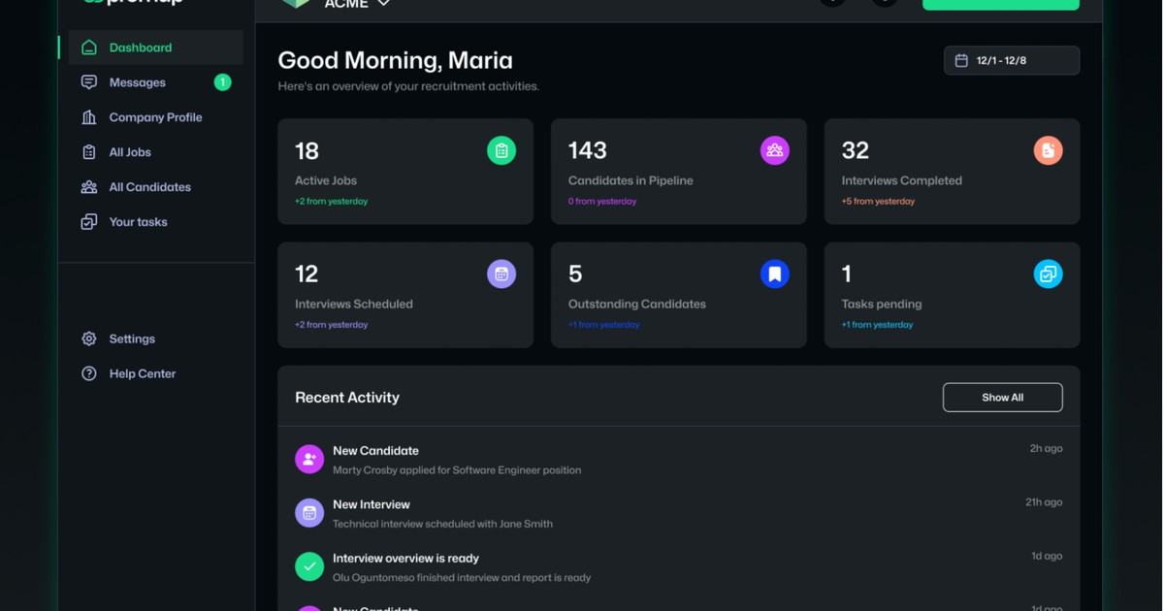Viewport: 1164px width, 611px height.
Task: Click the Settings gear icon
Action: (89, 338)
